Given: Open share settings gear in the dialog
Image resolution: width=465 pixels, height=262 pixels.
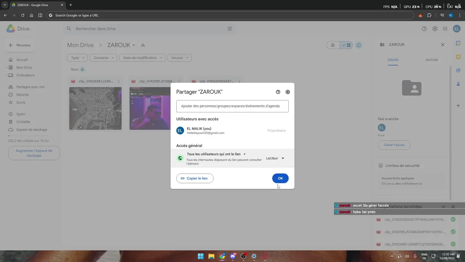Looking at the screenshot, I should (288, 92).
